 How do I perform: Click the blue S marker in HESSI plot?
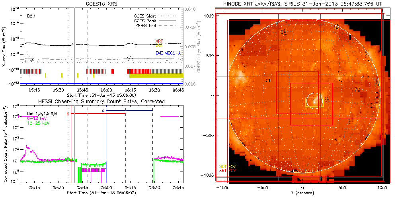coord(103,111)
